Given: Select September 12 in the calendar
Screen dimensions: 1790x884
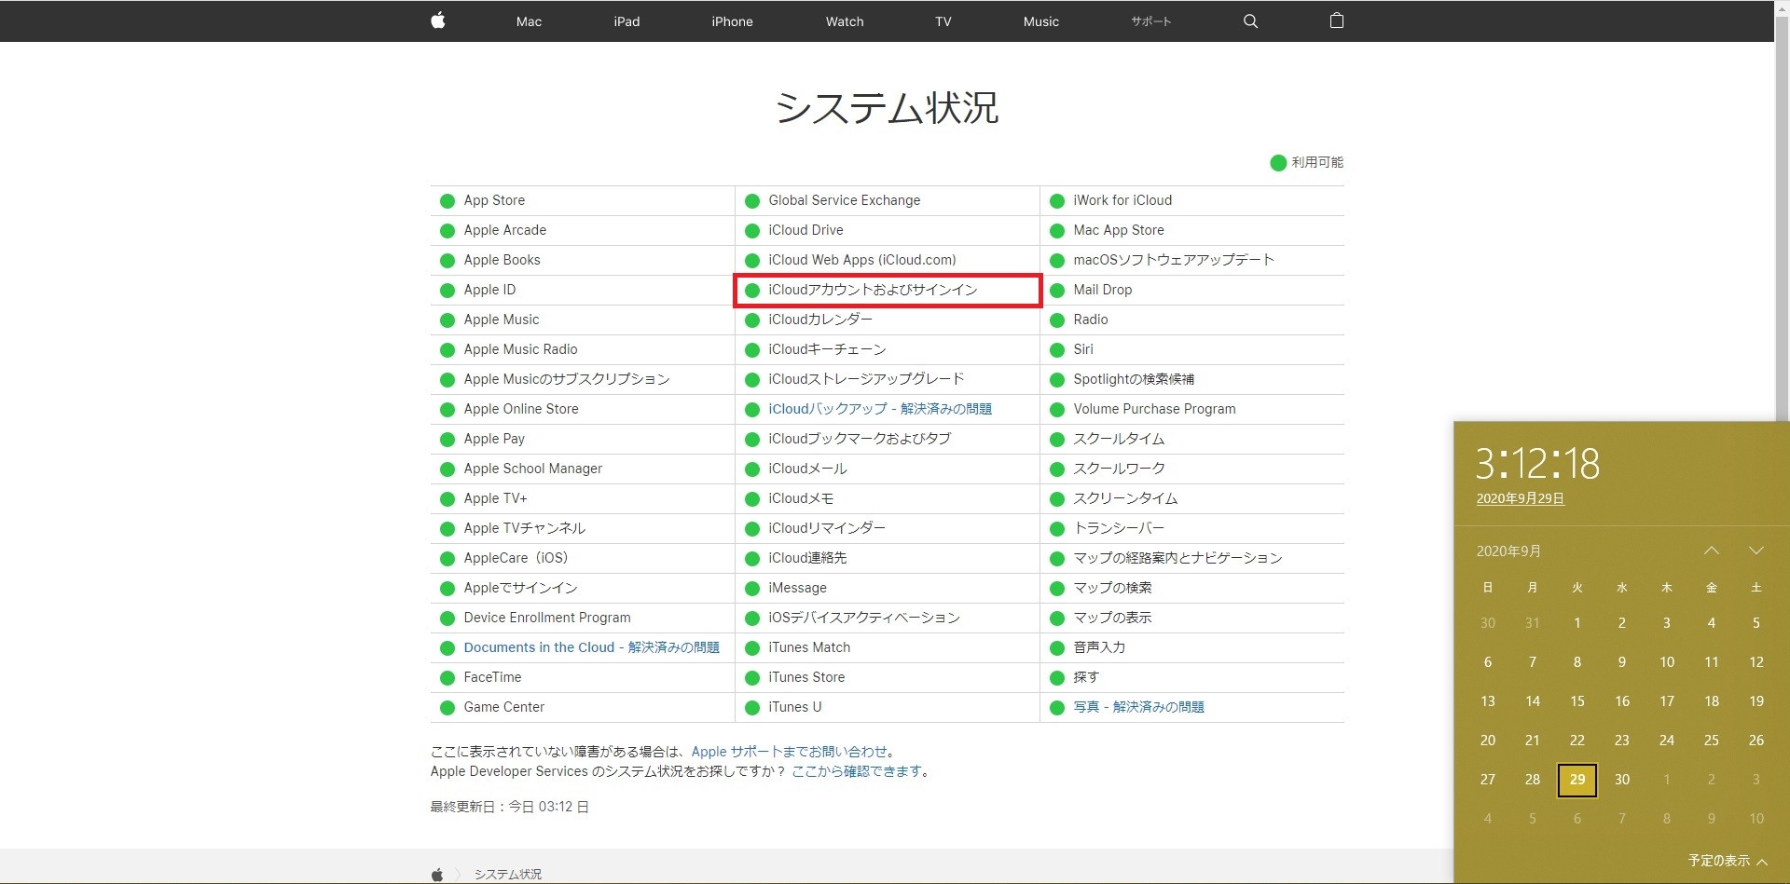Looking at the screenshot, I should (1756, 662).
